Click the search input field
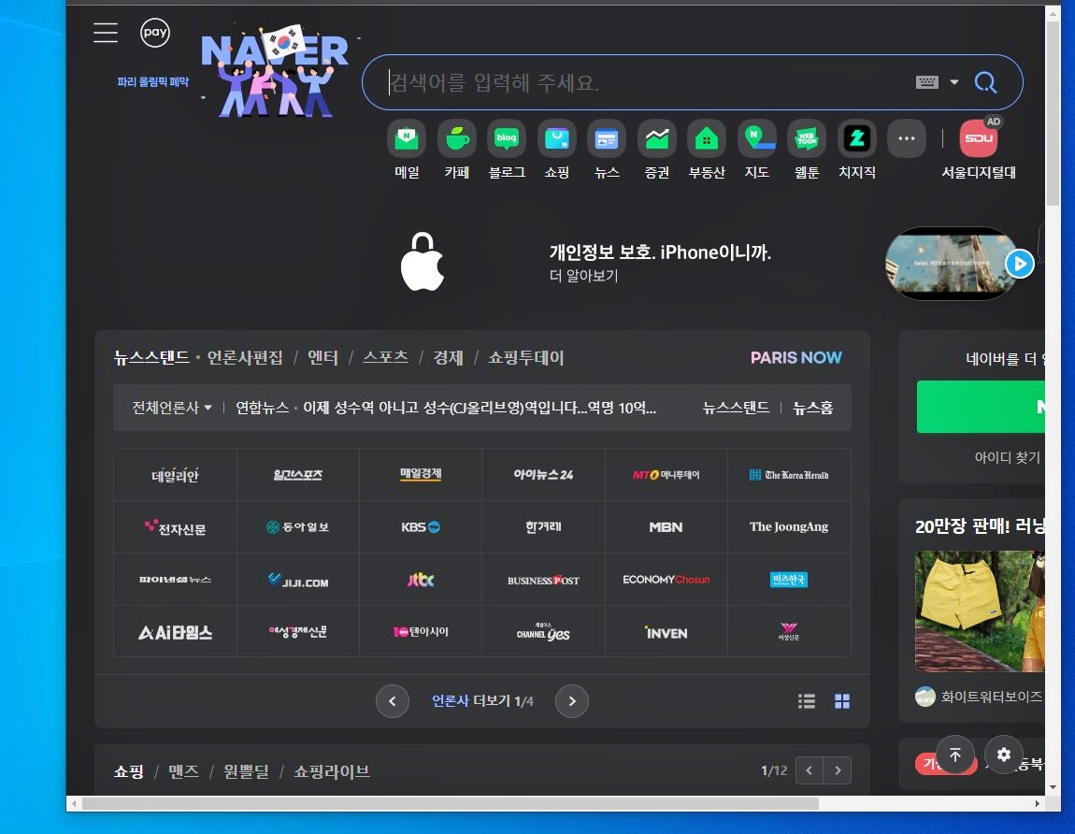The height and width of the screenshot is (834, 1075). tap(644, 82)
